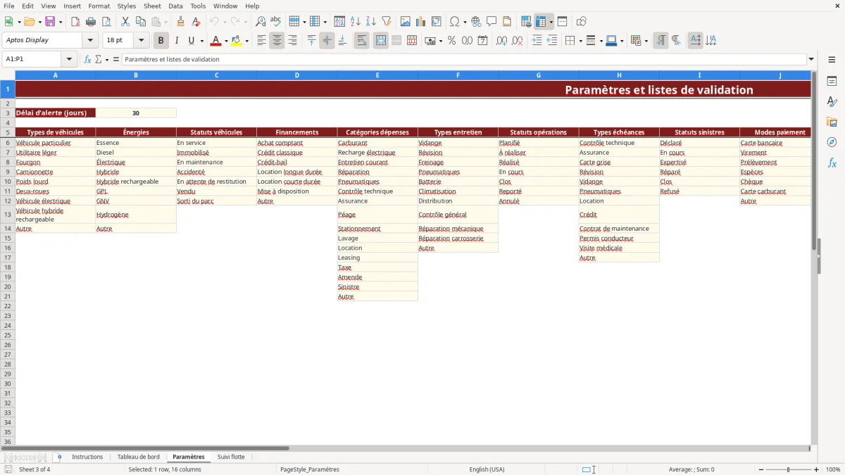Add a decimal place
This screenshot has height=475, width=845.
point(502,41)
